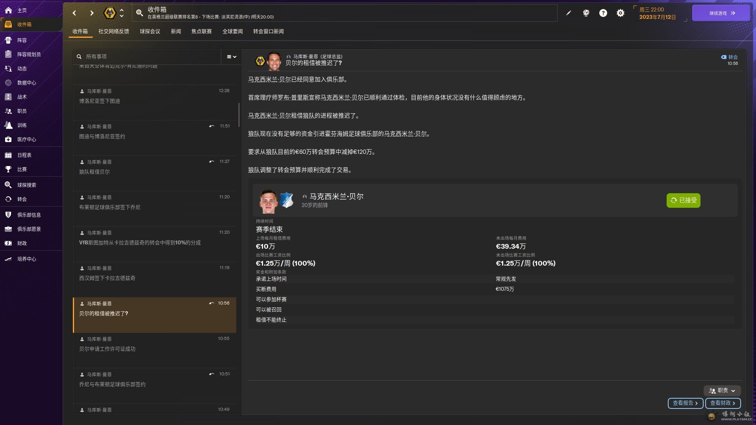Image resolution: width=756 pixels, height=425 pixels.
Task: Open the 财政 finances icon
Action: click(x=8, y=243)
